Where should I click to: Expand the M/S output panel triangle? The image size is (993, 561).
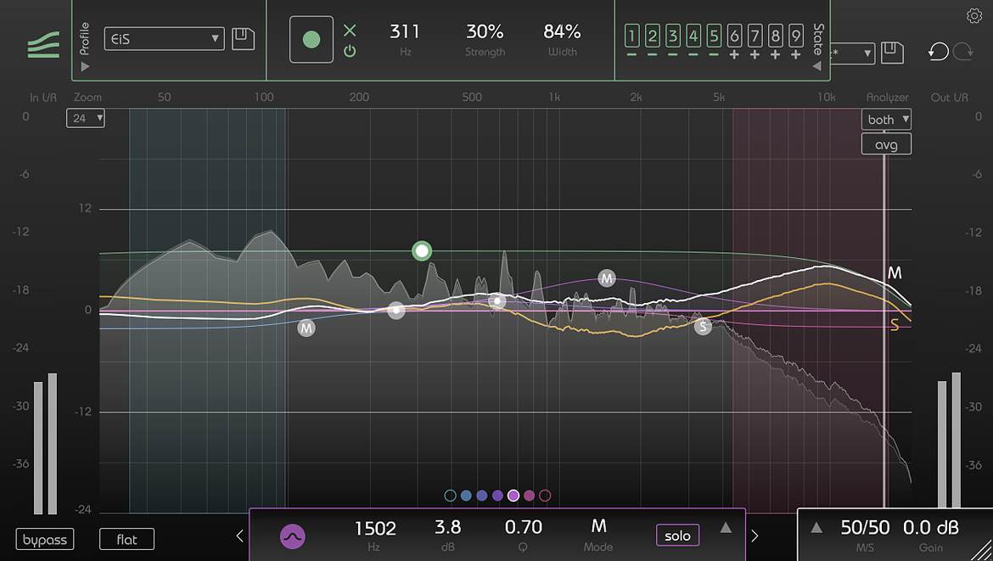click(817, 527)
